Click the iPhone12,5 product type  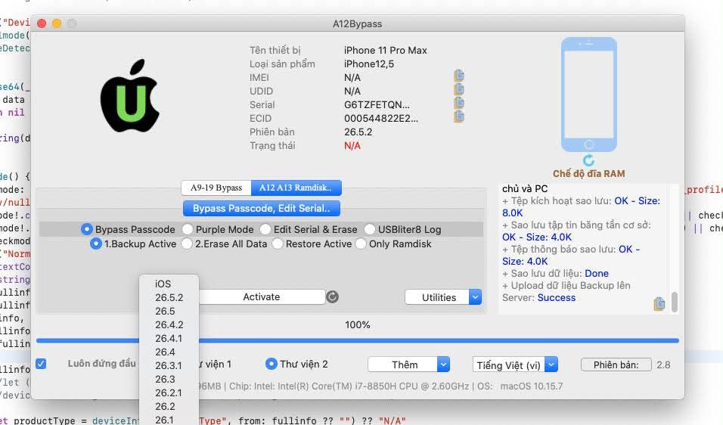[369, 64]
